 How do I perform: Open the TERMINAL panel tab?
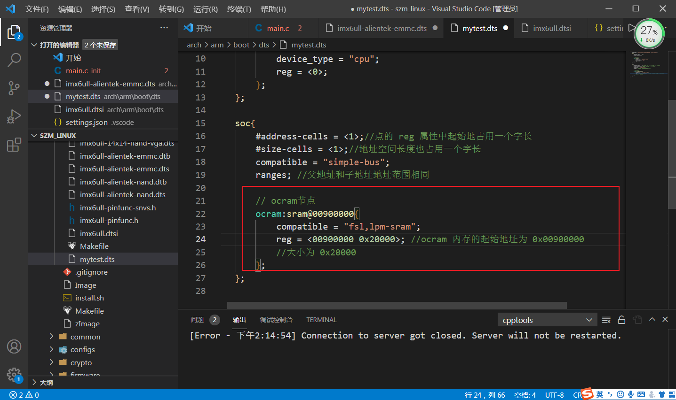pyautogui.click(x=321, y=320)
